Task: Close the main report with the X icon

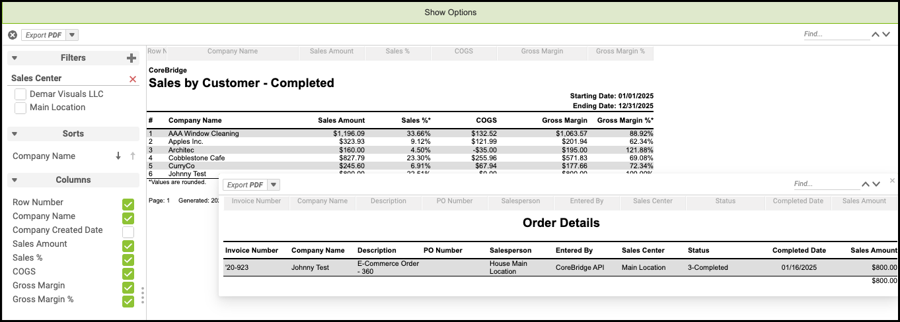Action: point(13,35)
